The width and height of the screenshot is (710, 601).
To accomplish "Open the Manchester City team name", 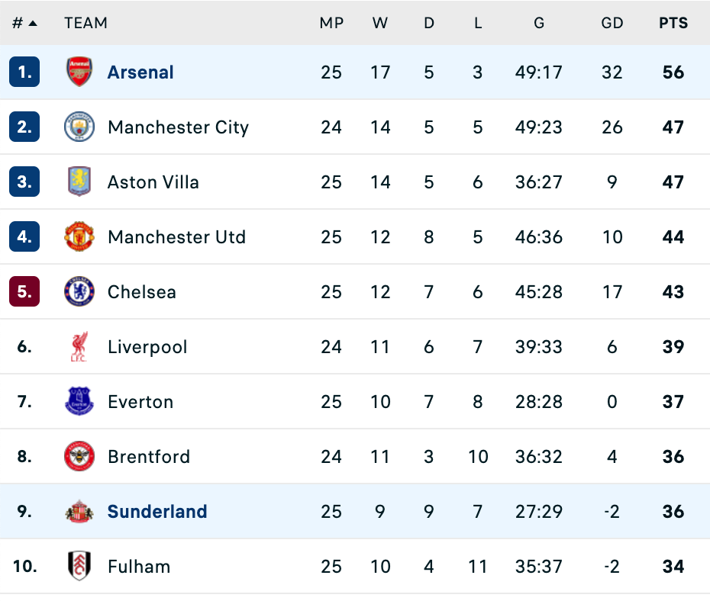I will pos(178,127).
